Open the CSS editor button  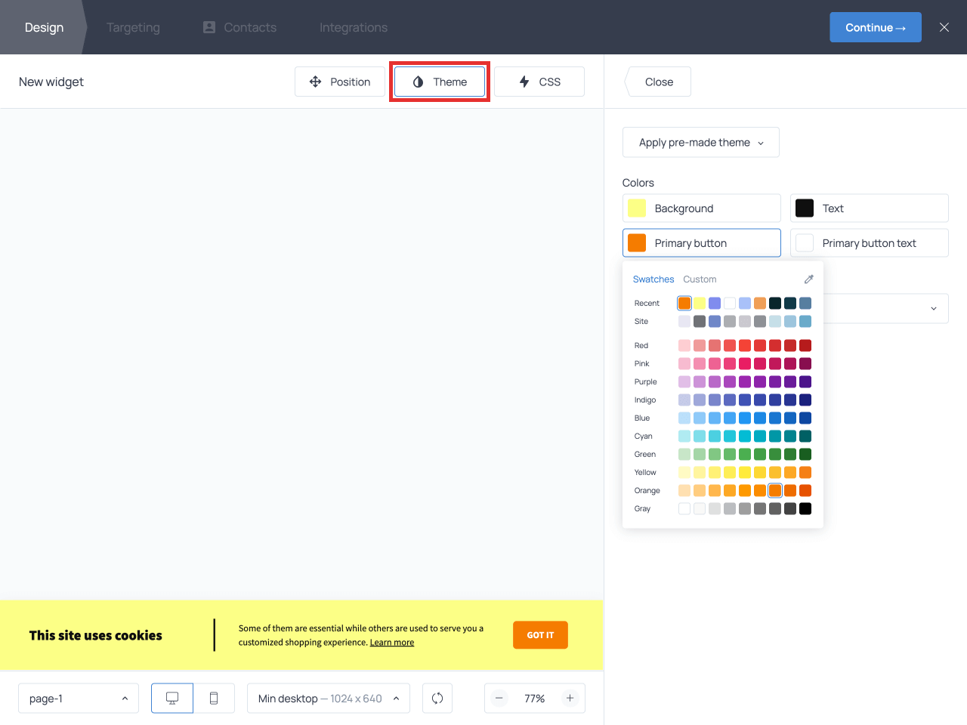click(x=539, y=82)
